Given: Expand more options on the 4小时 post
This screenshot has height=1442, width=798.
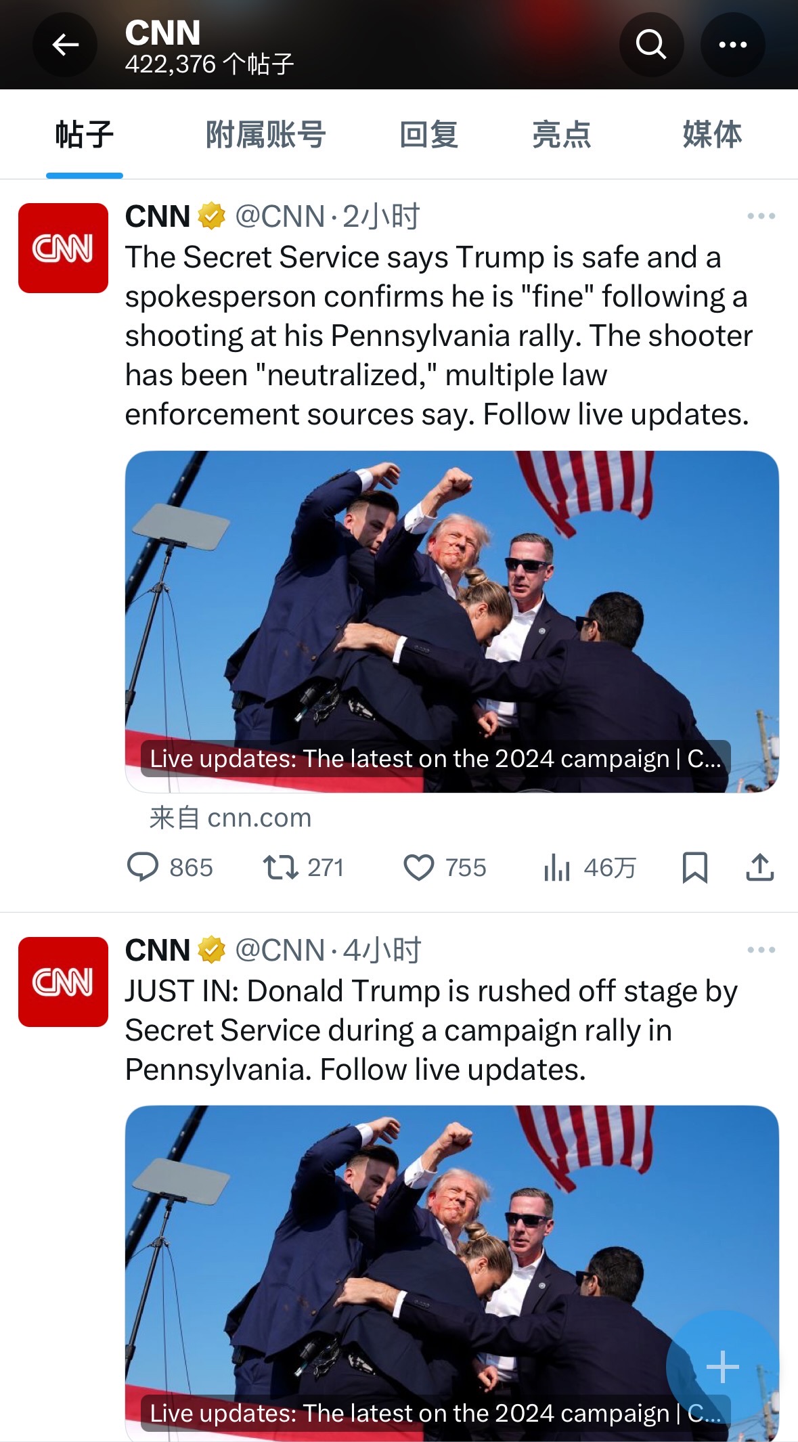Looking at the screenshot, I should [x=761, y=950].
